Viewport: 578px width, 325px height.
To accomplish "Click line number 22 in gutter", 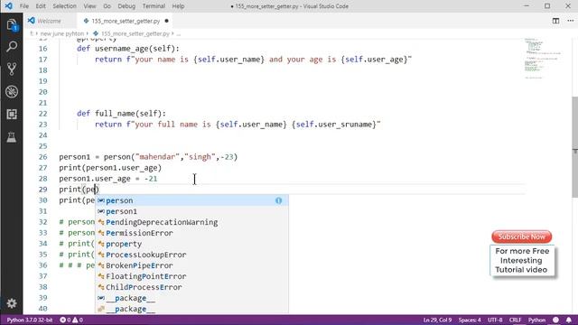I will (x=43, y=114).
